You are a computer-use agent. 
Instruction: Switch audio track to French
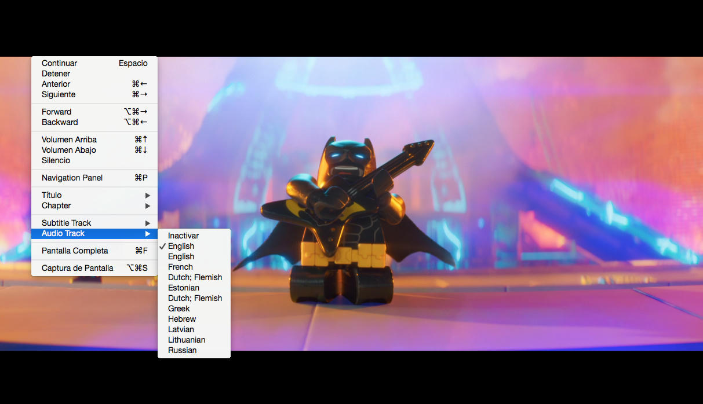coord(180,267)
